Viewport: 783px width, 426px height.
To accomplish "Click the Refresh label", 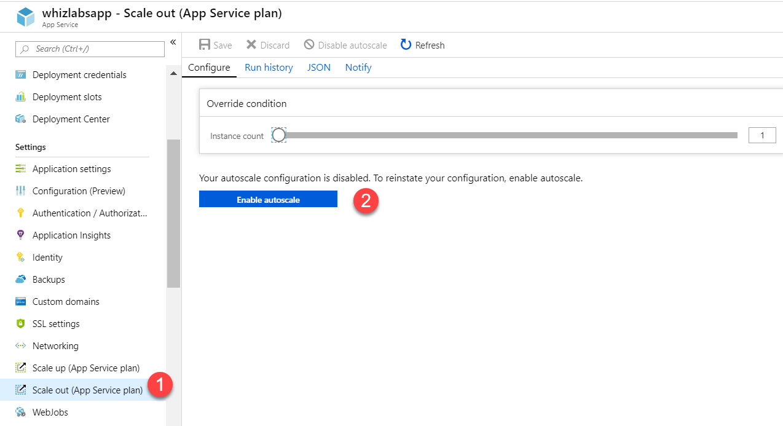I will tap(430, 45).
